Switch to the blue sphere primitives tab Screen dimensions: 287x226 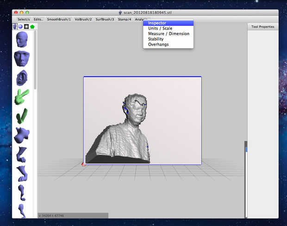click(x=20, y=27)
